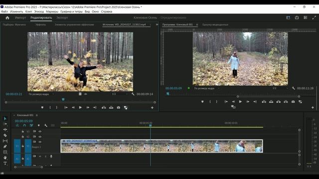Click the Home icon in the header
This screenshot has height=179, width=319.
(x=7, y=18)
